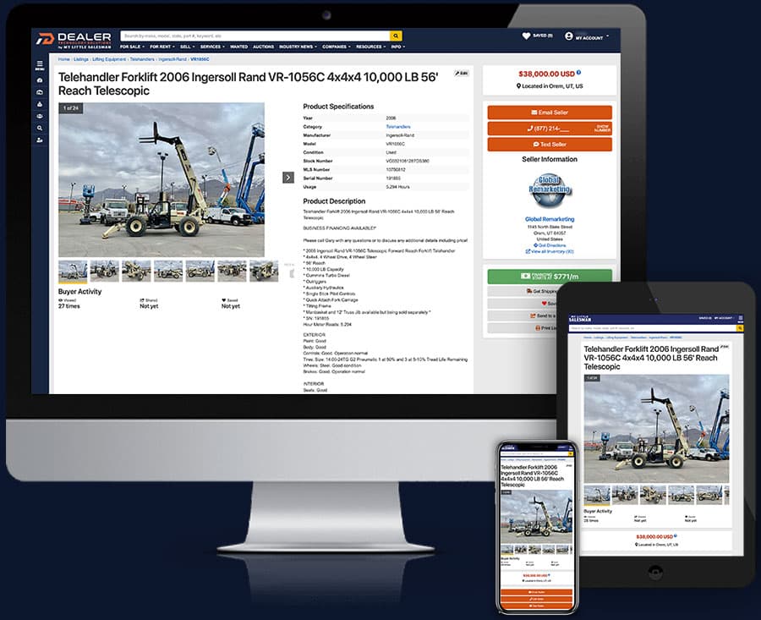Screen dimensions: 761x620
Task: Click the VR1056C breadcrumb link
Action: [x=200, y=59]
